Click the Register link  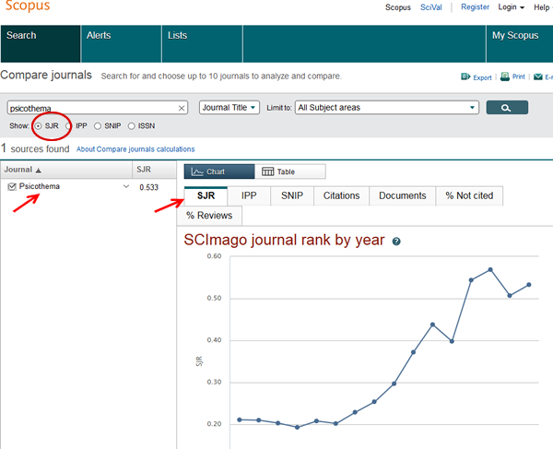coord(475,7)
